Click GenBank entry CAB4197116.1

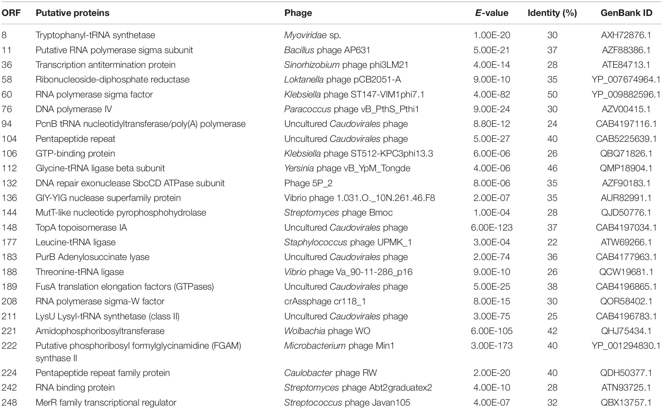[626, 124]
